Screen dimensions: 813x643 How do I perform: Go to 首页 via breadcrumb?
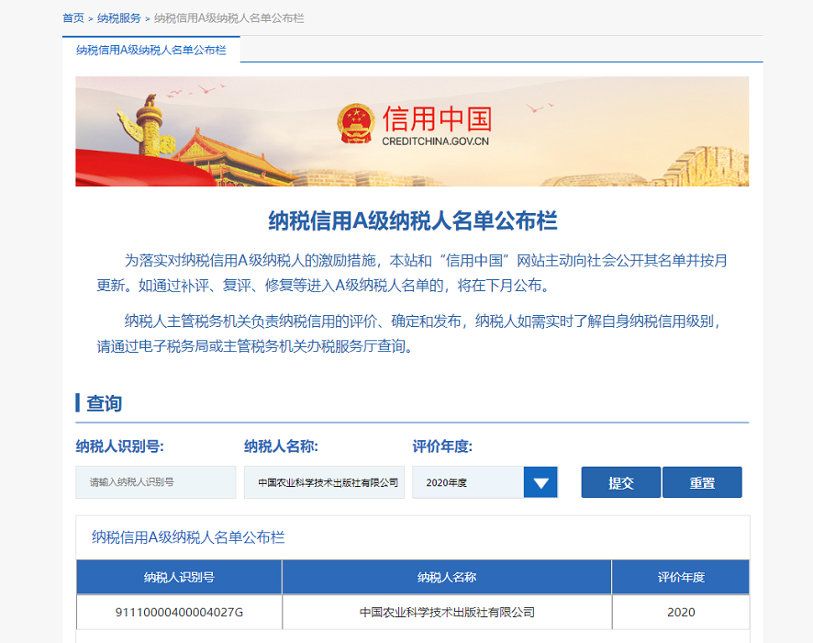73,18
